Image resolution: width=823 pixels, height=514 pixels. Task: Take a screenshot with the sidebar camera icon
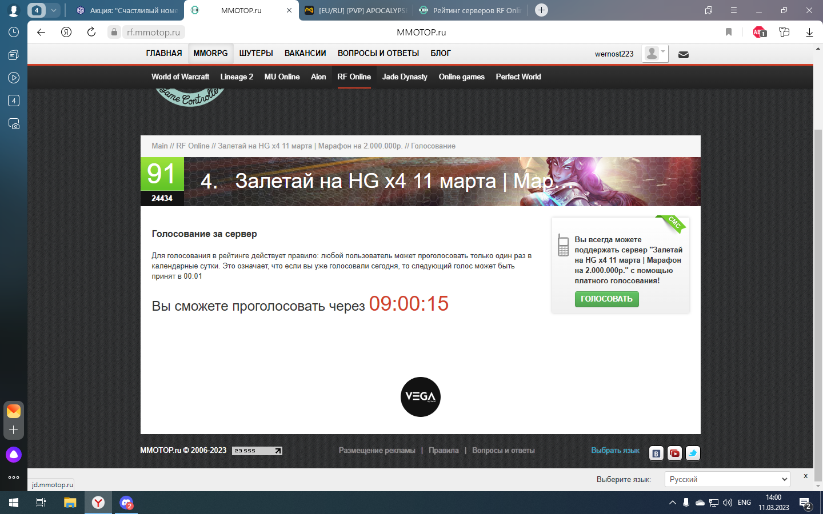14,123
